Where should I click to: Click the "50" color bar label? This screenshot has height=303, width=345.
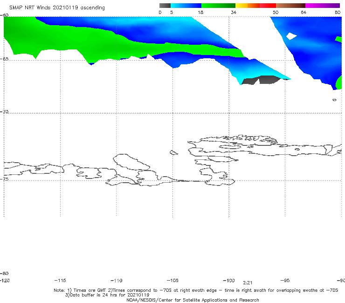[x=276, y=13]
